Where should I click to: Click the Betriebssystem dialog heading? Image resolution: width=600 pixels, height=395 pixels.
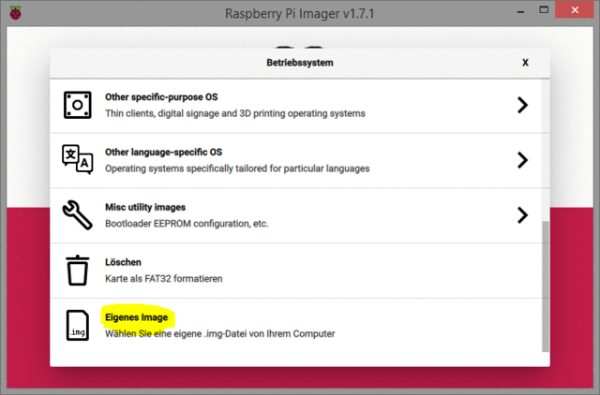click(x=300, y=63)
